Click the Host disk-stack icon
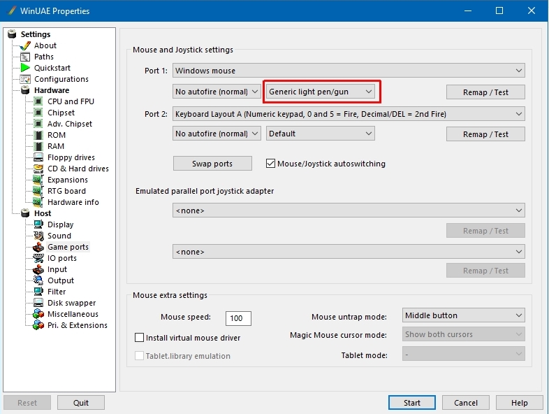This screenshot has width=549, height=414. coord(25,213)
